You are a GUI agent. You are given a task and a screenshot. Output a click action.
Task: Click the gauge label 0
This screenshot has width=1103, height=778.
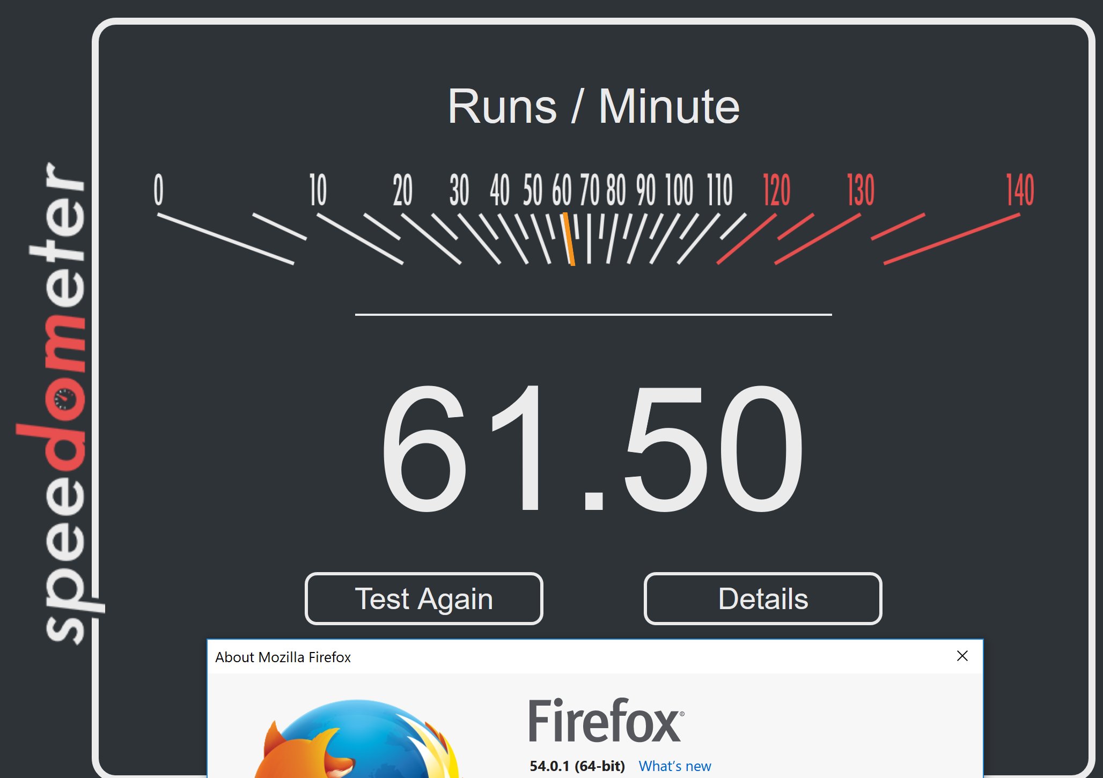click(158, 189)
